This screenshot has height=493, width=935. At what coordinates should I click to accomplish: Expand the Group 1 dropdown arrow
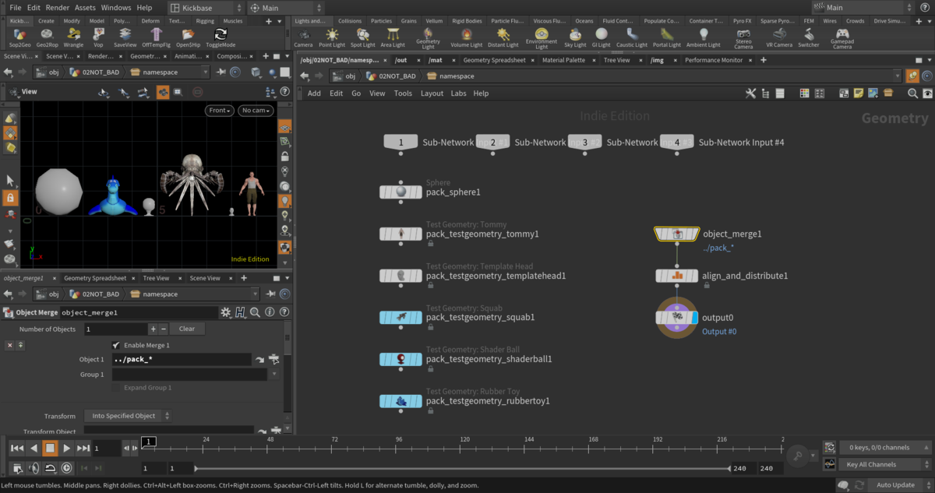(x=273, y=375)
